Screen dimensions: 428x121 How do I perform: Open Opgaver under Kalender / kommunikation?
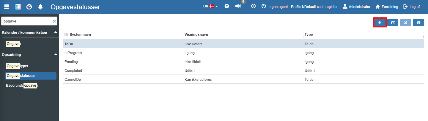(14, 44)
